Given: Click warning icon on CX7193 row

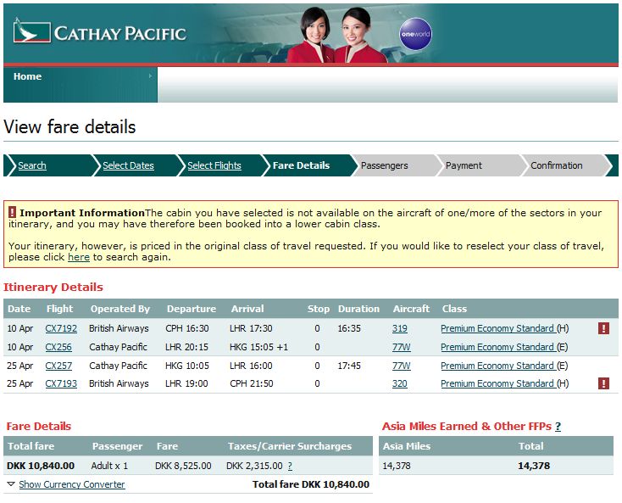Looking at the screenshot, I should tap(603, 383).
